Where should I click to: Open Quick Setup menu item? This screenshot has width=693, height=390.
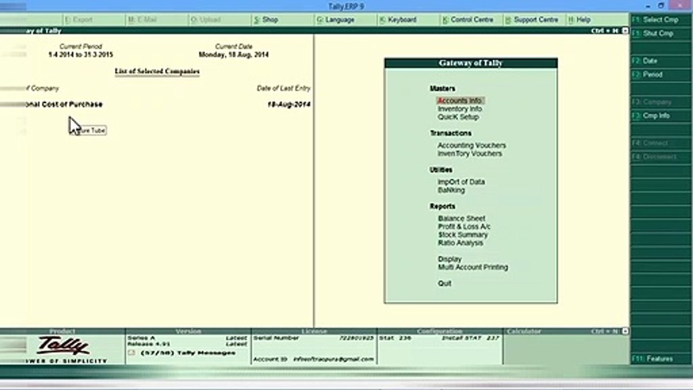click(458, 117)
